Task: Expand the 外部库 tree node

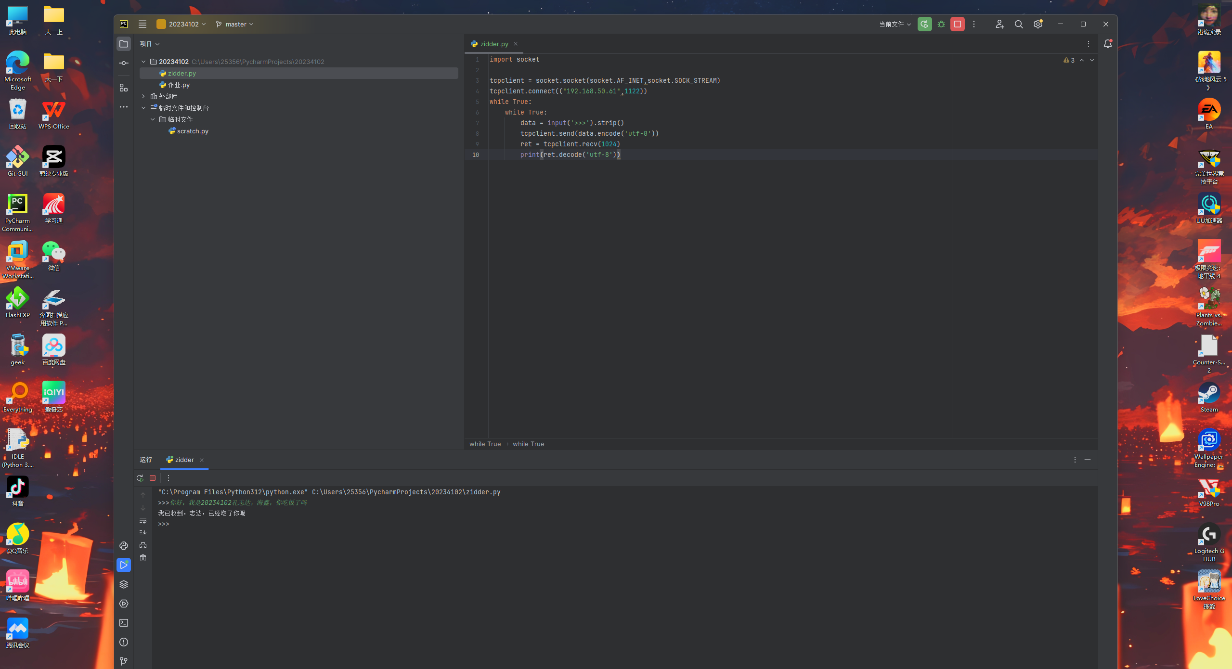Action: coord(143,96)
